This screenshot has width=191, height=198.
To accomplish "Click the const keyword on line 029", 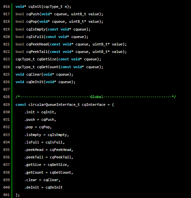I will [x=21, y=105].
